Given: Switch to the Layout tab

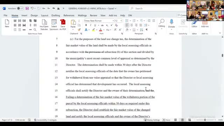Looking at the screenshot, I should tap(44, 15).
